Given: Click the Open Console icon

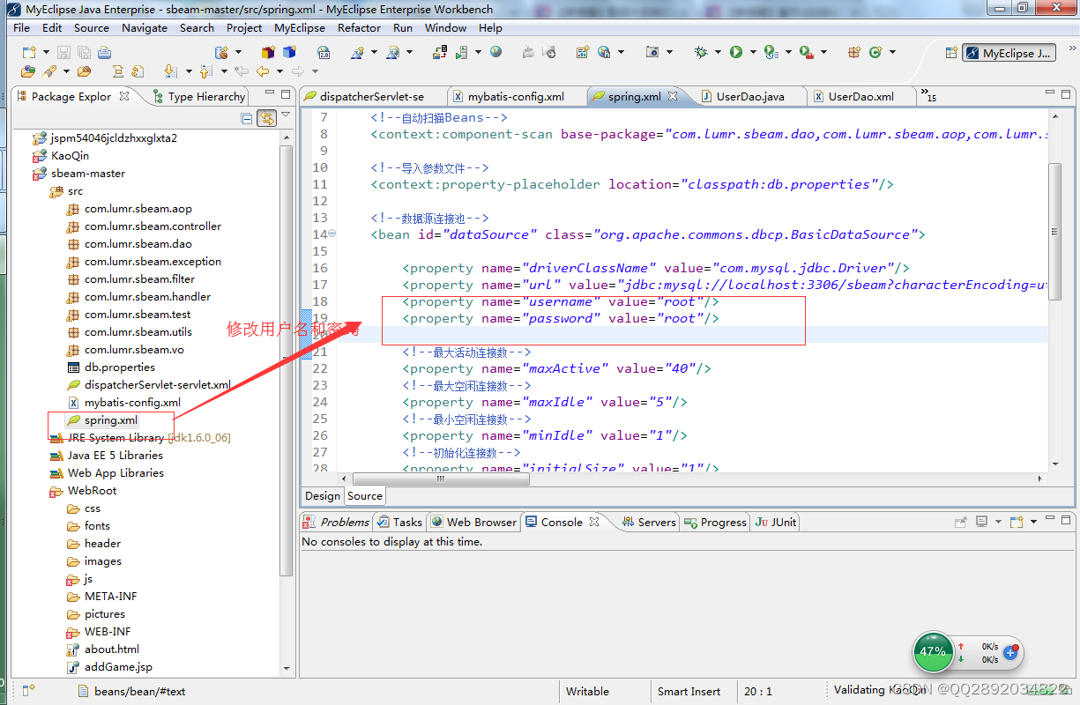Looking at the screenshot, I should coord(1017,522).
